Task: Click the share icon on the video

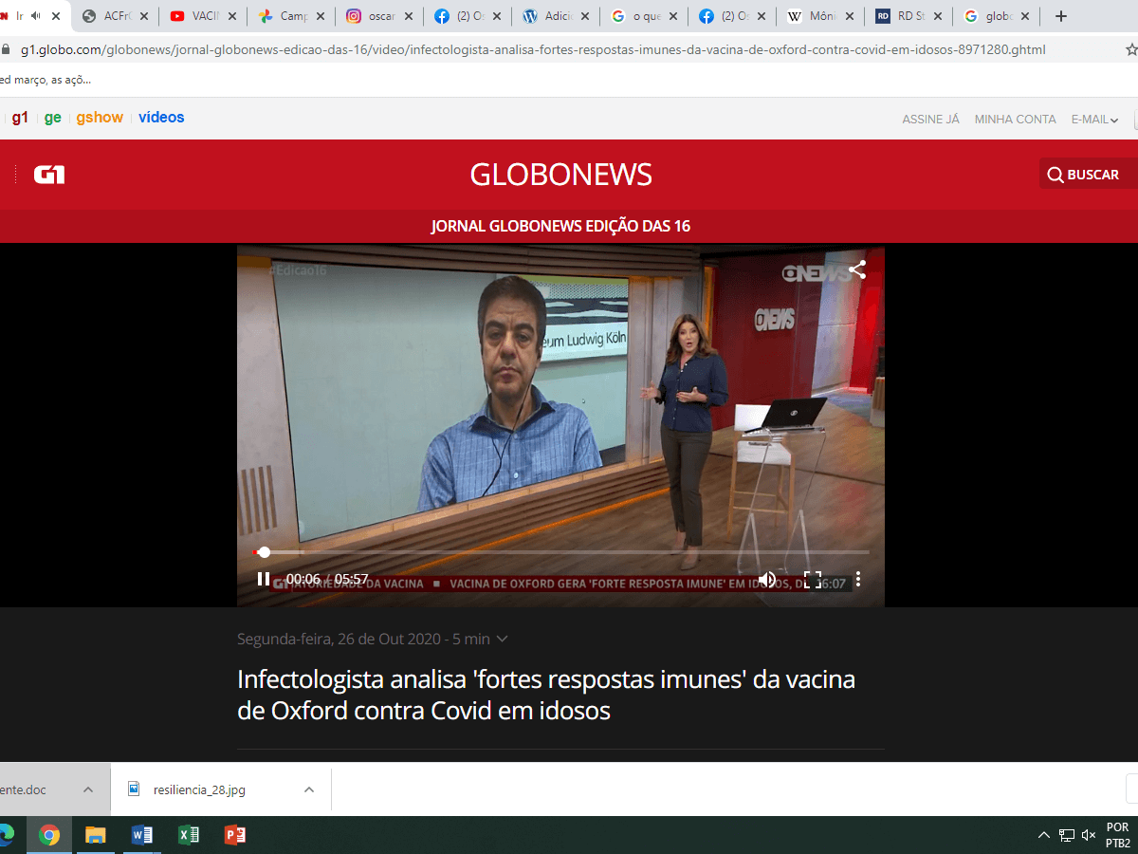Action: 857,270
